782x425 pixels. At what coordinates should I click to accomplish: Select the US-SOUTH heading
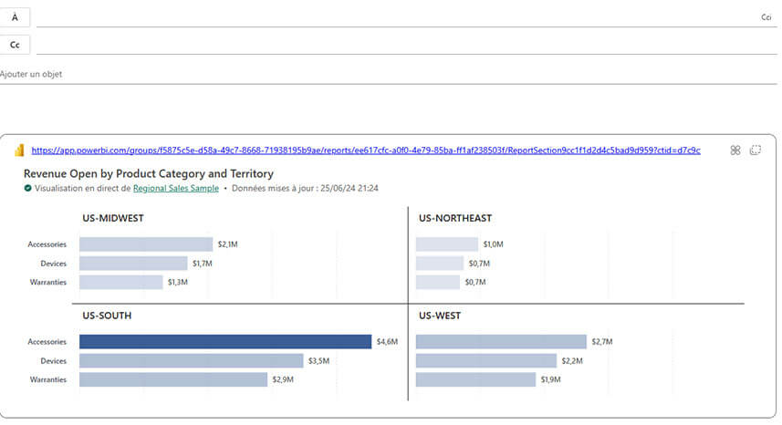107,316
